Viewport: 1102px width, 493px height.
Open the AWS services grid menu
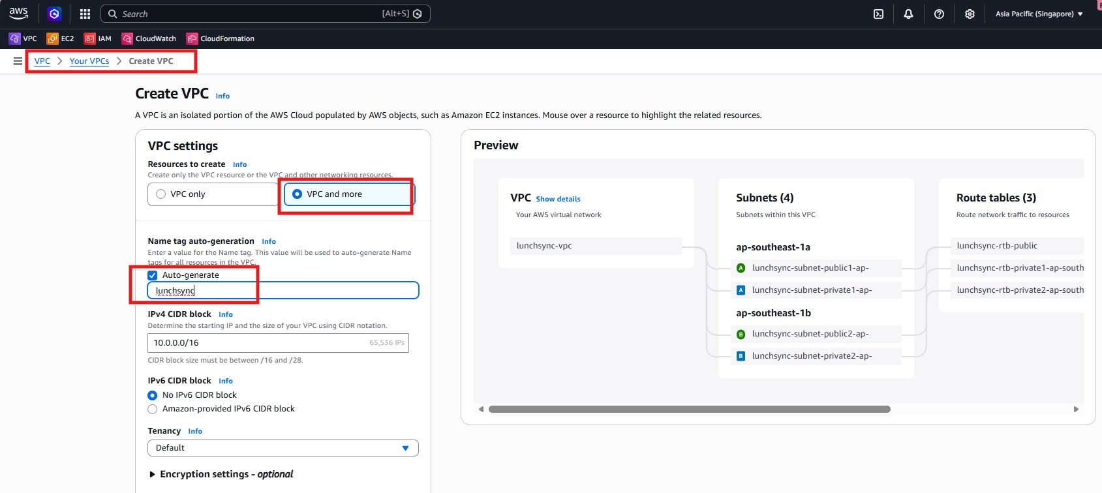coord(85,14)
